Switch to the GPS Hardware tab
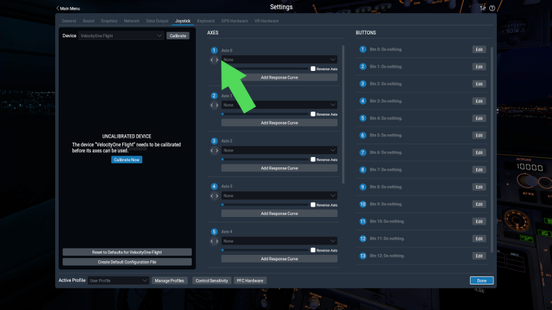Viewport: 552px width, 310px height. tap(235, 21)
